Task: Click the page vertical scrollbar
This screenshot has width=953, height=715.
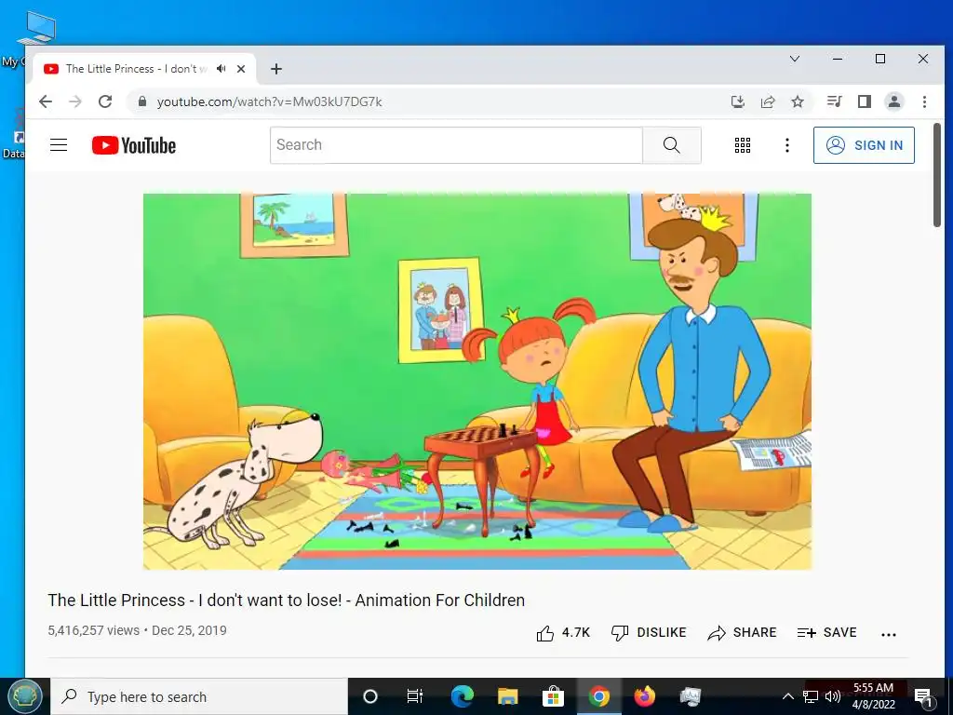Action: coord(937,174)
